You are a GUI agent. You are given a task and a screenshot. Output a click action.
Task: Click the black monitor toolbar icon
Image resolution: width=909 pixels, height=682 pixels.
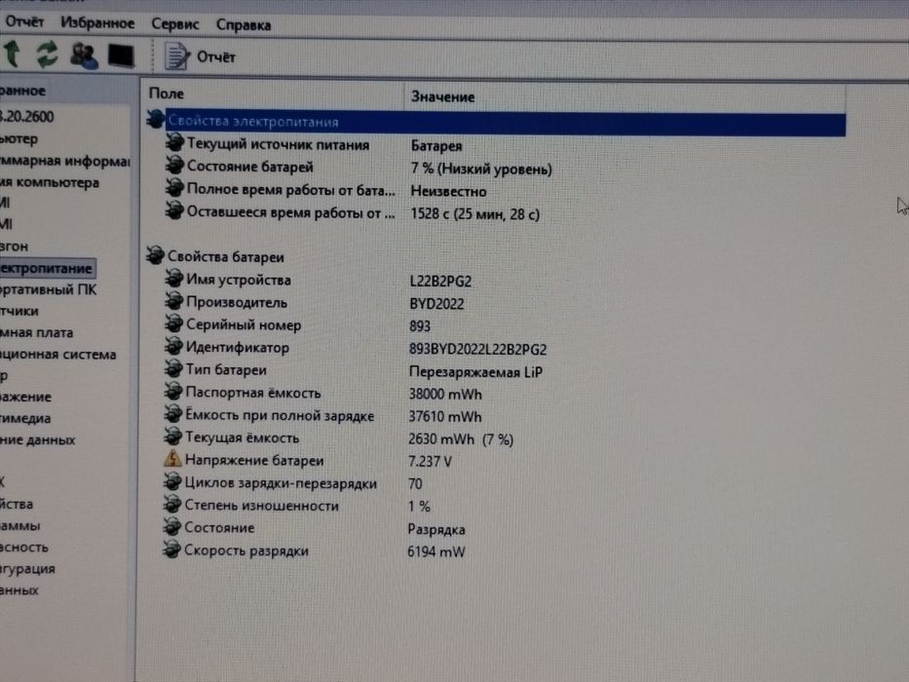pyautogui.click(x=121, y=57)
